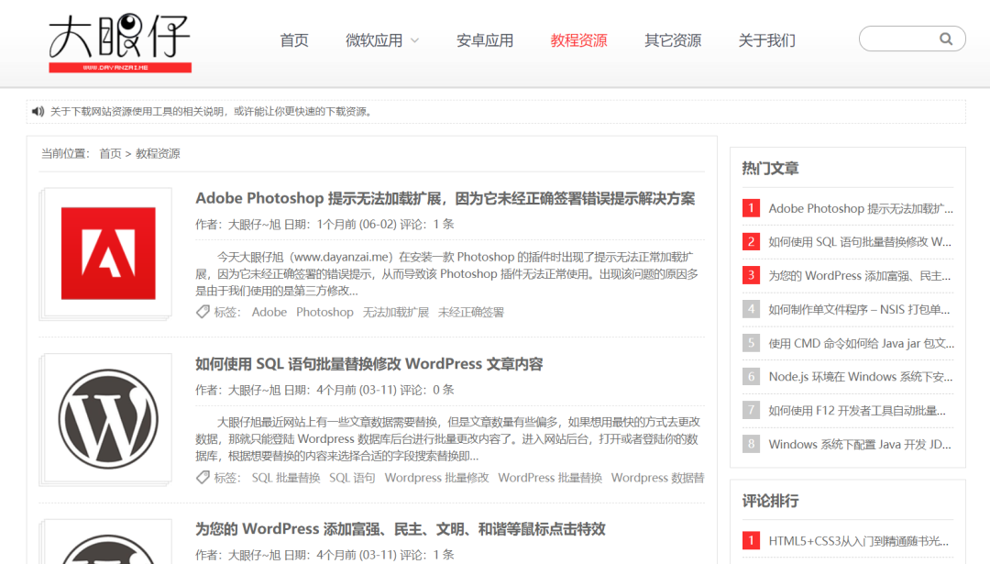Click the Adobe tag
The width and height of the screenshot is (990, 564).
point(269,312)
